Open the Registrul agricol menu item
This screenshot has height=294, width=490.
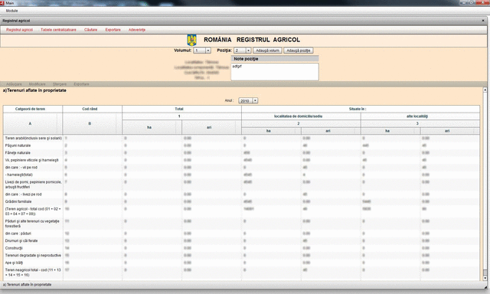click(x=19, y=30)
